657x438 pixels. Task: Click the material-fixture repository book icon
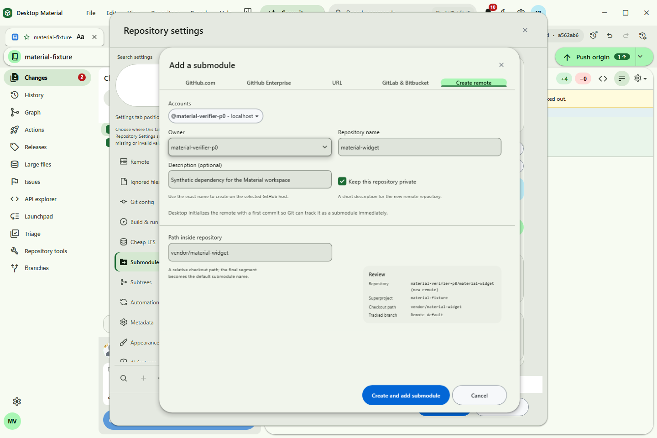click(x=15, y=57)
